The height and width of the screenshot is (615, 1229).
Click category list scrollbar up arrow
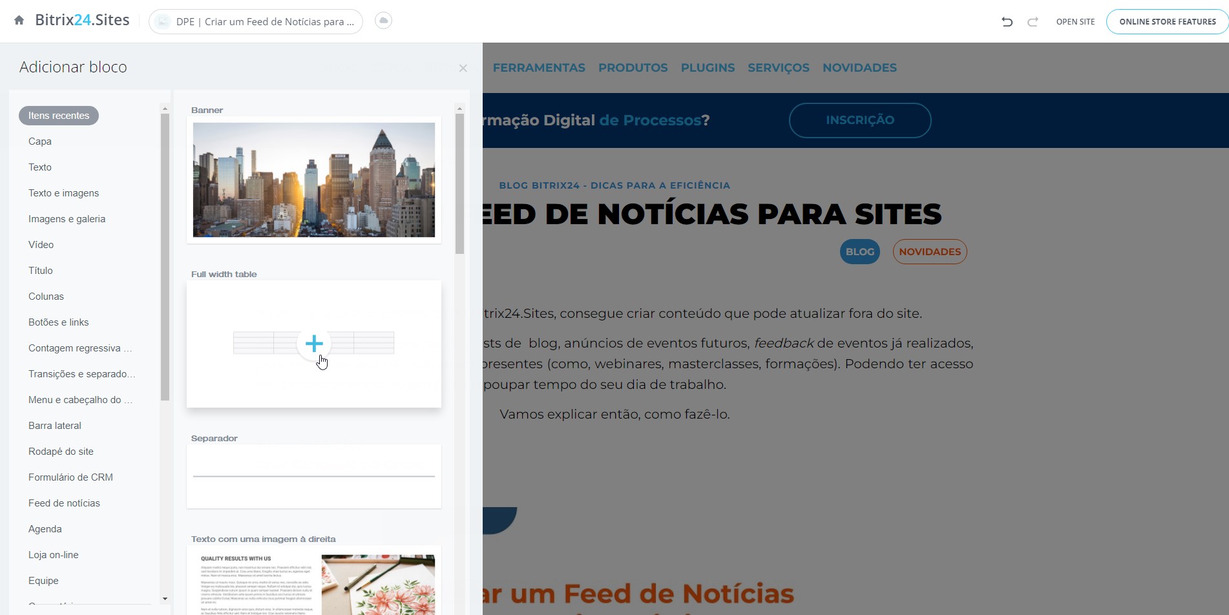[165, 109]
